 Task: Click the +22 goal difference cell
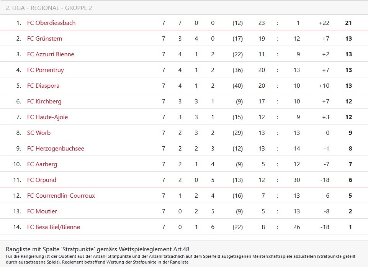click(324, 23)
